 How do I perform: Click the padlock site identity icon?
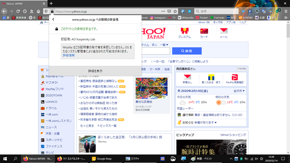52,11
